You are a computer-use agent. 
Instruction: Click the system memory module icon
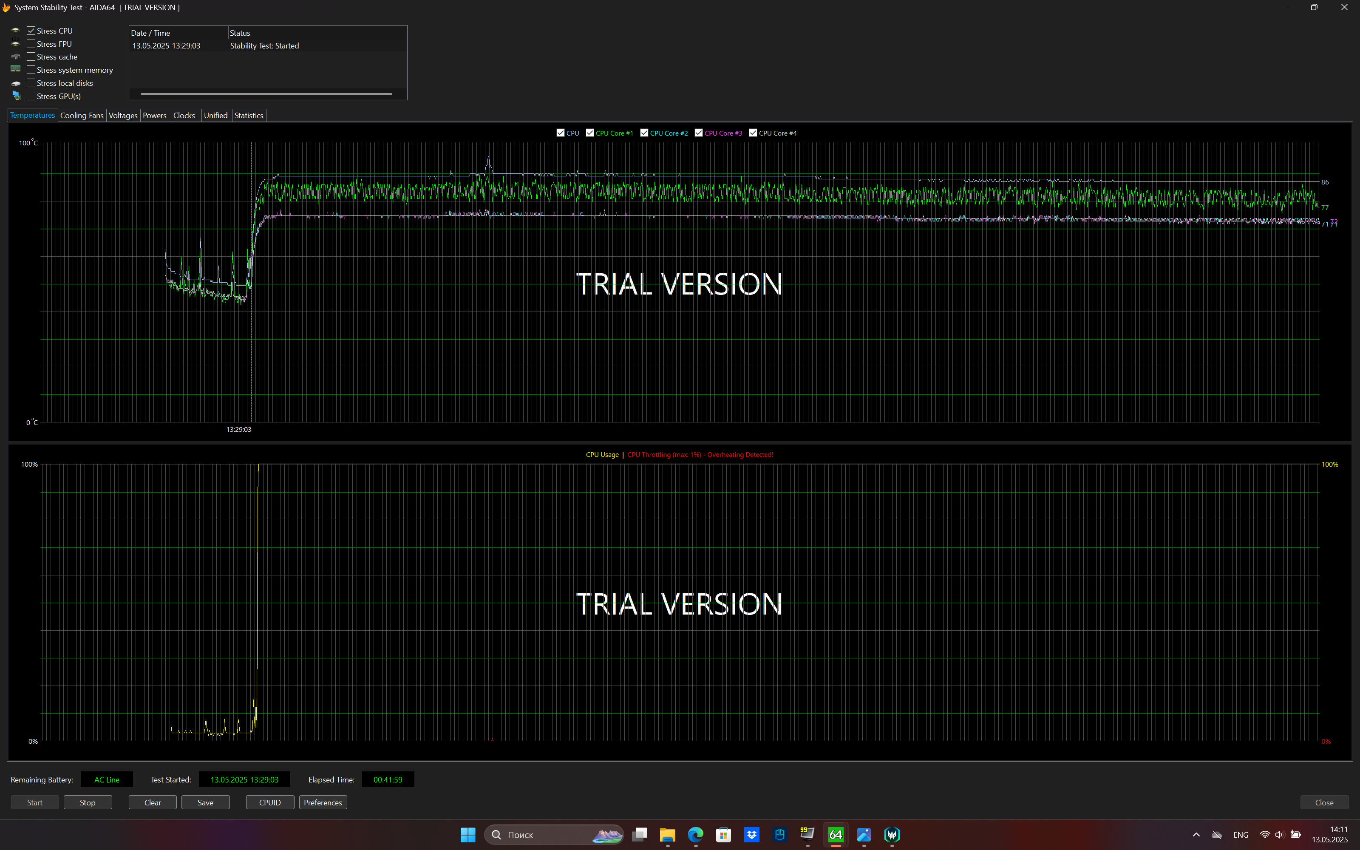point(16,69)
